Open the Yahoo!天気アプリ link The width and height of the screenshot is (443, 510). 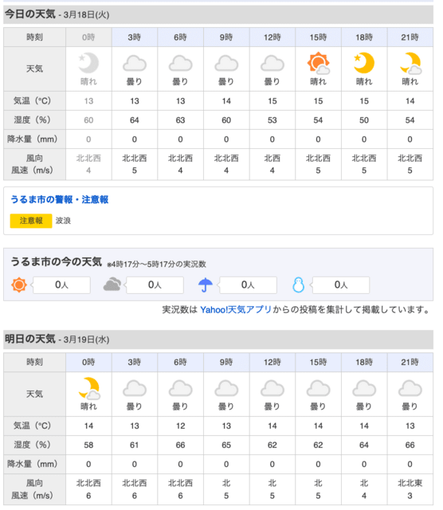(x=236, y=310)
